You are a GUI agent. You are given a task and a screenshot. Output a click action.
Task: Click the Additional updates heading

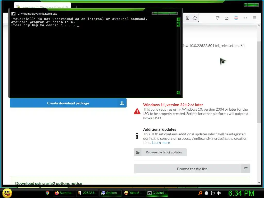pos(160,129)
